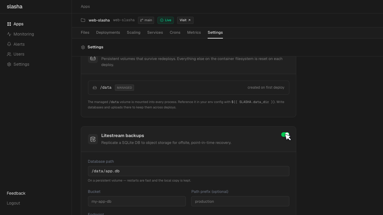This screenshot has height=215, width=383.
Task: Click the Alerts bell icon
Action: point(9,44)
